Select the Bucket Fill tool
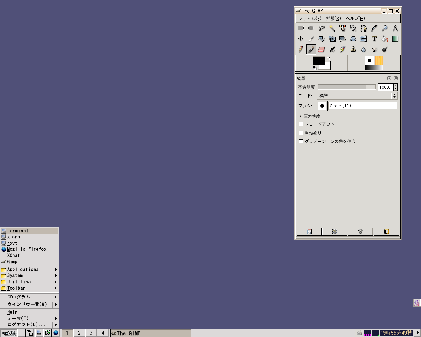 coord(385,39)
